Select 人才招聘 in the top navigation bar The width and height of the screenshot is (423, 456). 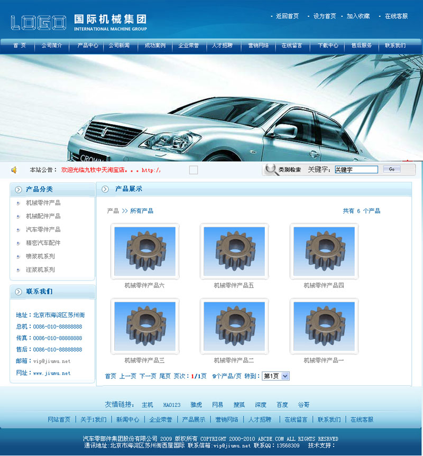coord(222,45)
